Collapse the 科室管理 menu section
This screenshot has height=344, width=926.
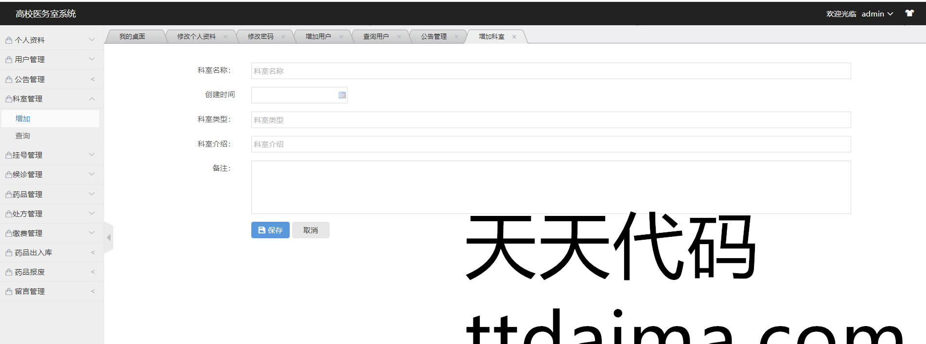coord(51,98)
